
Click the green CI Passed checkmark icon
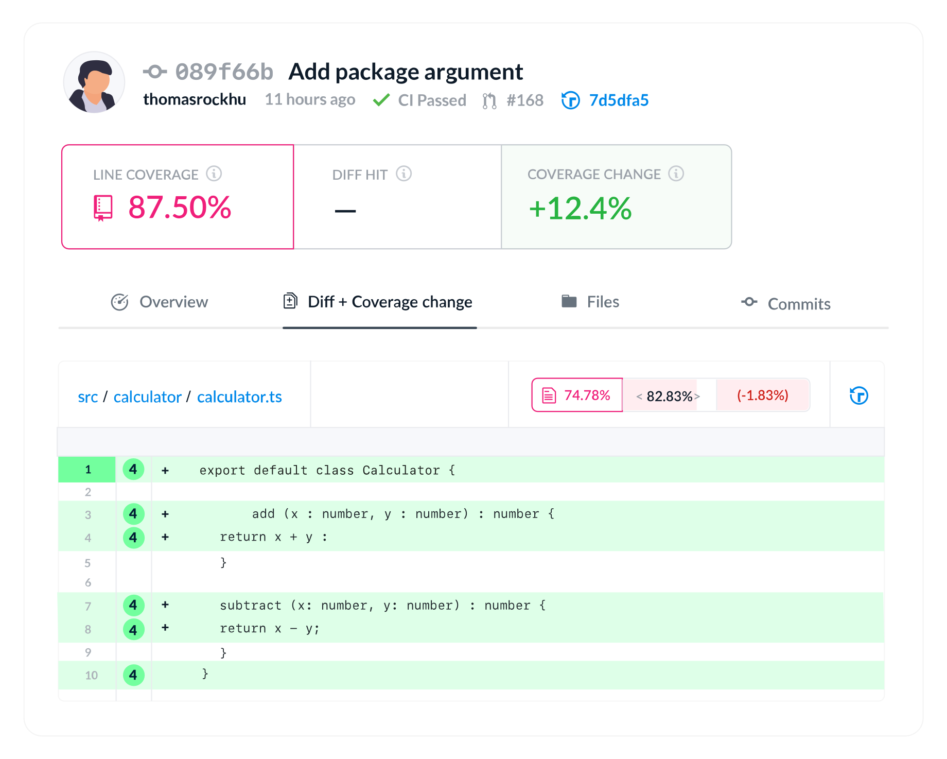[x=382, y=100]
